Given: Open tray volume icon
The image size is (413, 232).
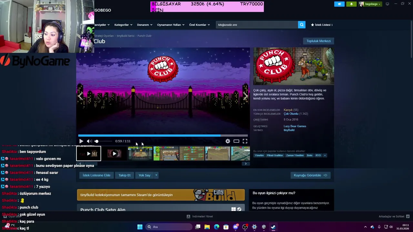Looking at the screenshot, I should [x=391, y=227].
